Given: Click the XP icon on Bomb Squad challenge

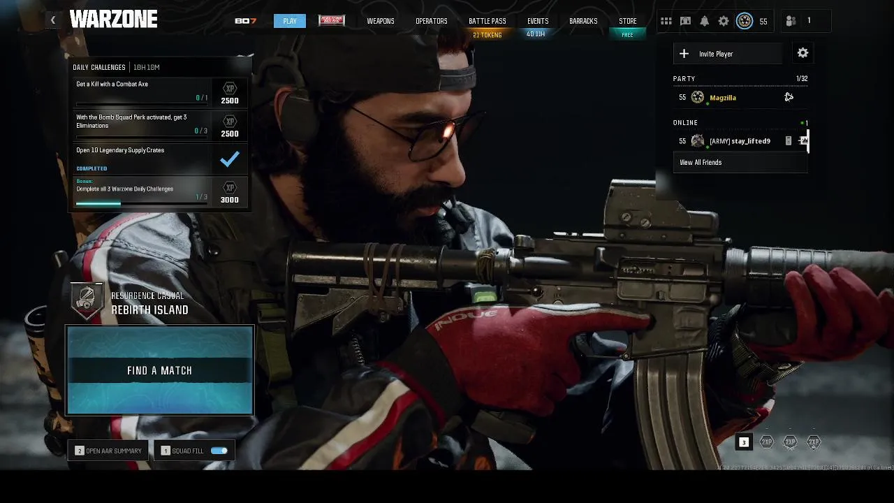Looking at the screenshot, I should 229,122.
